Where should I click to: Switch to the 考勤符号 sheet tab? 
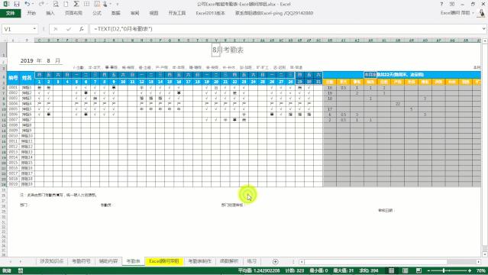[81, 261]
